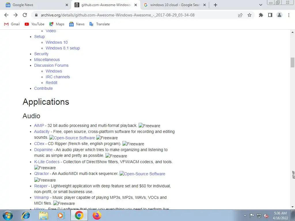Click the address bar URL field
The height and width of the screenshot is (221, 295).
click(x=118, y=15)
